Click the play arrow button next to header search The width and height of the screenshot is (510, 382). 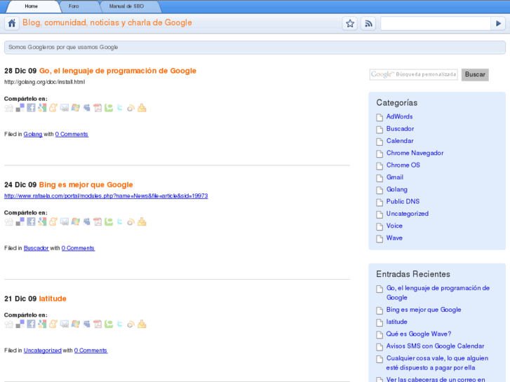498,23
